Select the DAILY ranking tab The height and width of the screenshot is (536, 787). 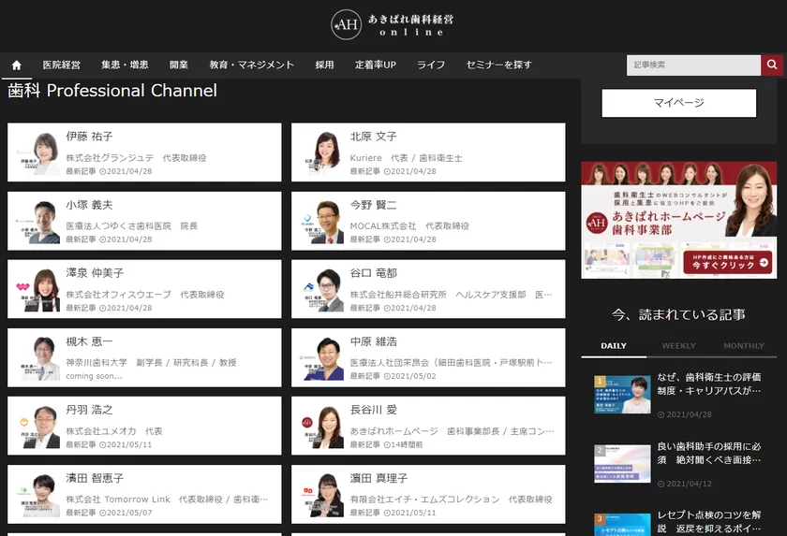(x=614, y=346)
